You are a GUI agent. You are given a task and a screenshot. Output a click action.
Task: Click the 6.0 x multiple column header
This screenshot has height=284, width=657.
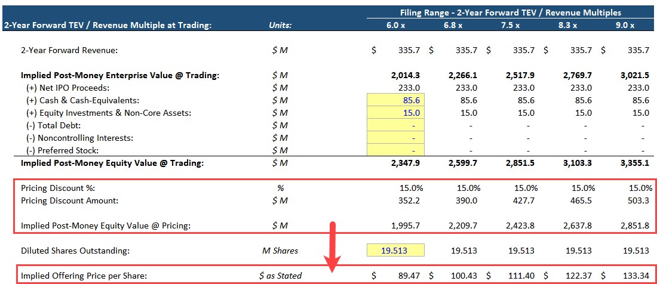pyautogui.click(x=395, y=25)
